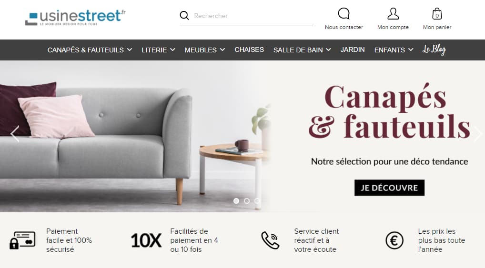Show previous slide with left arrow
485x268 pixels.
15,134
